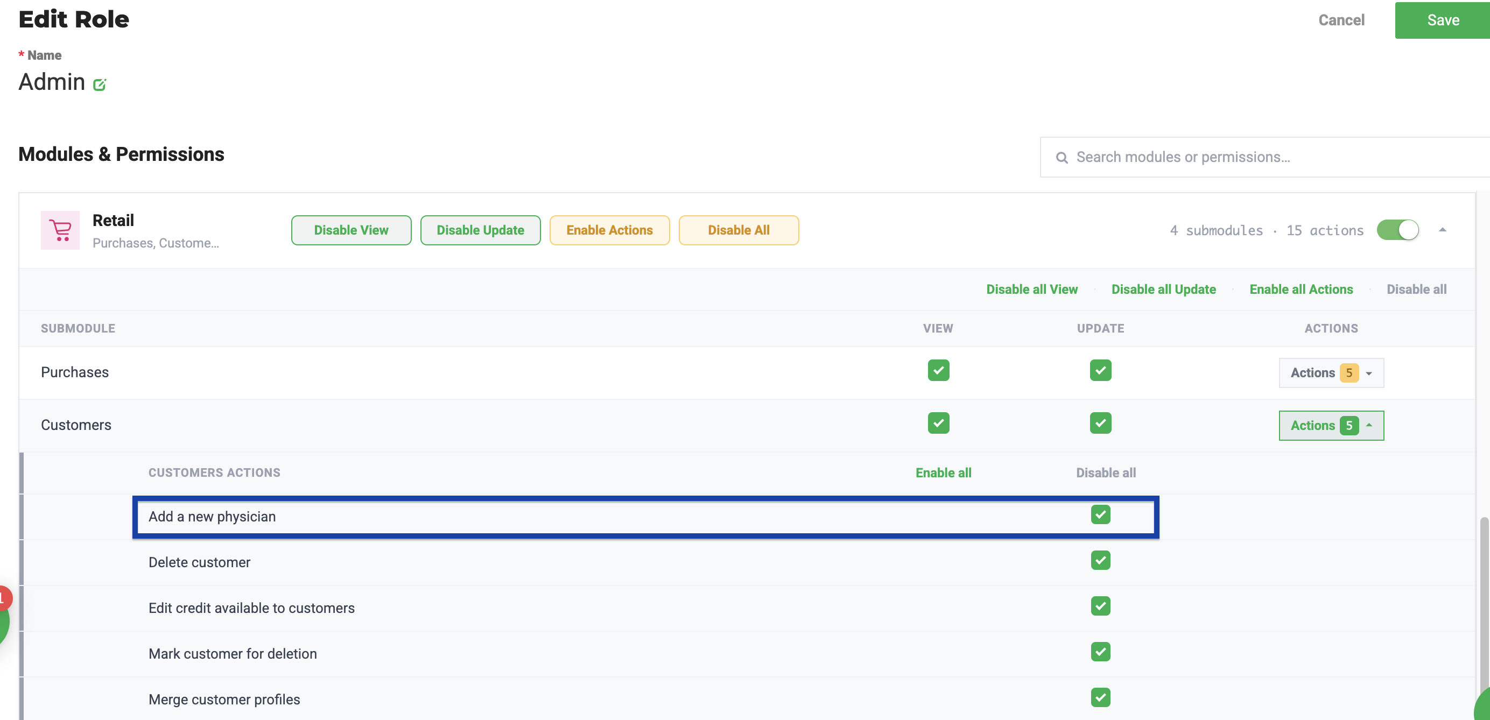Uncheck Customers View checkbox
The image size is (1490, 720).
pyautogui.click(x=938, y=423)
